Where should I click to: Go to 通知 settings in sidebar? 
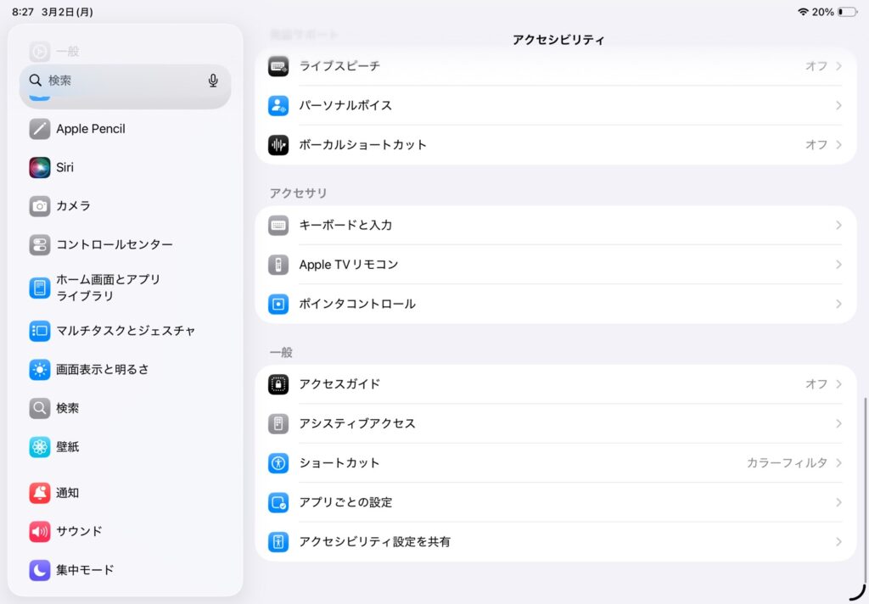pyautogui.click(x=68, y=493)
